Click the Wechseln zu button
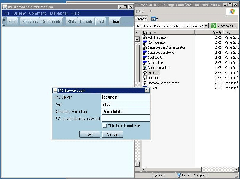 223,26
